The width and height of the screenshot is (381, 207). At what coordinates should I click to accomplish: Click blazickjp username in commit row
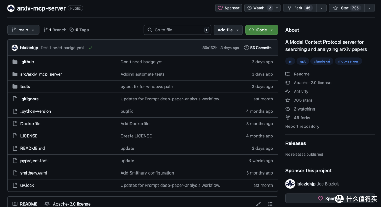coord(29,48)
